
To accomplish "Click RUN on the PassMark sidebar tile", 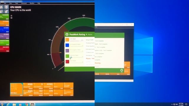I will point(7,19).
